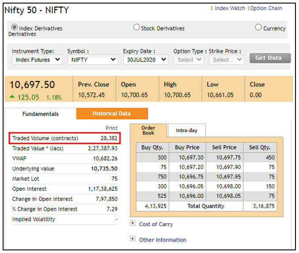Open the Symbol dropdown showing NIFTY
The image size is (299, 253).
point(93,60)
